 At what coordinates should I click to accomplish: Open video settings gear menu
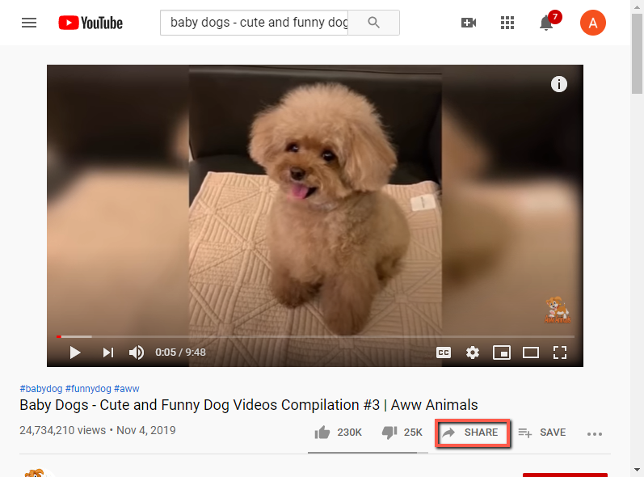pos(473,352)
